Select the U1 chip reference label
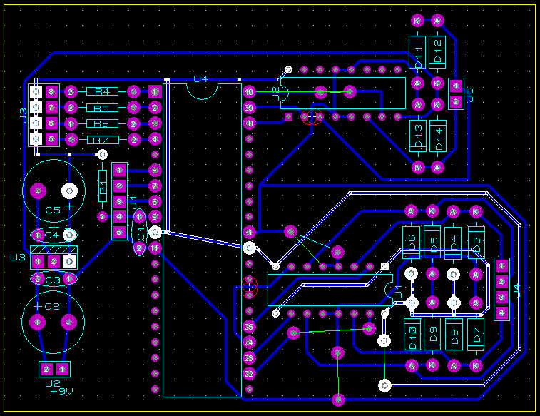This screenshot has width=540, height=416. pos(398,292)
